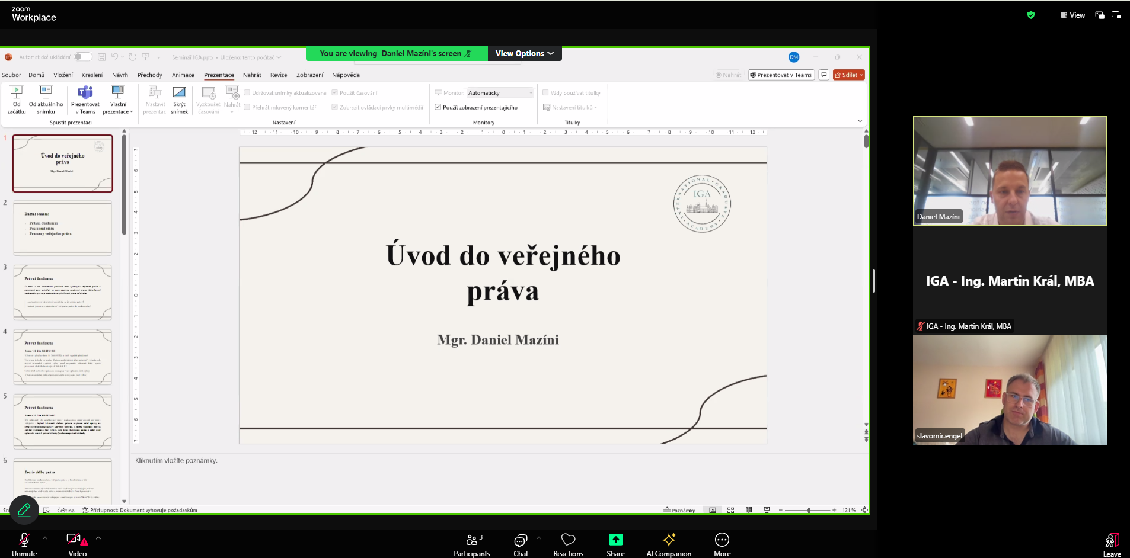Toggle the Automatické ukládání switch

point(82,57)
